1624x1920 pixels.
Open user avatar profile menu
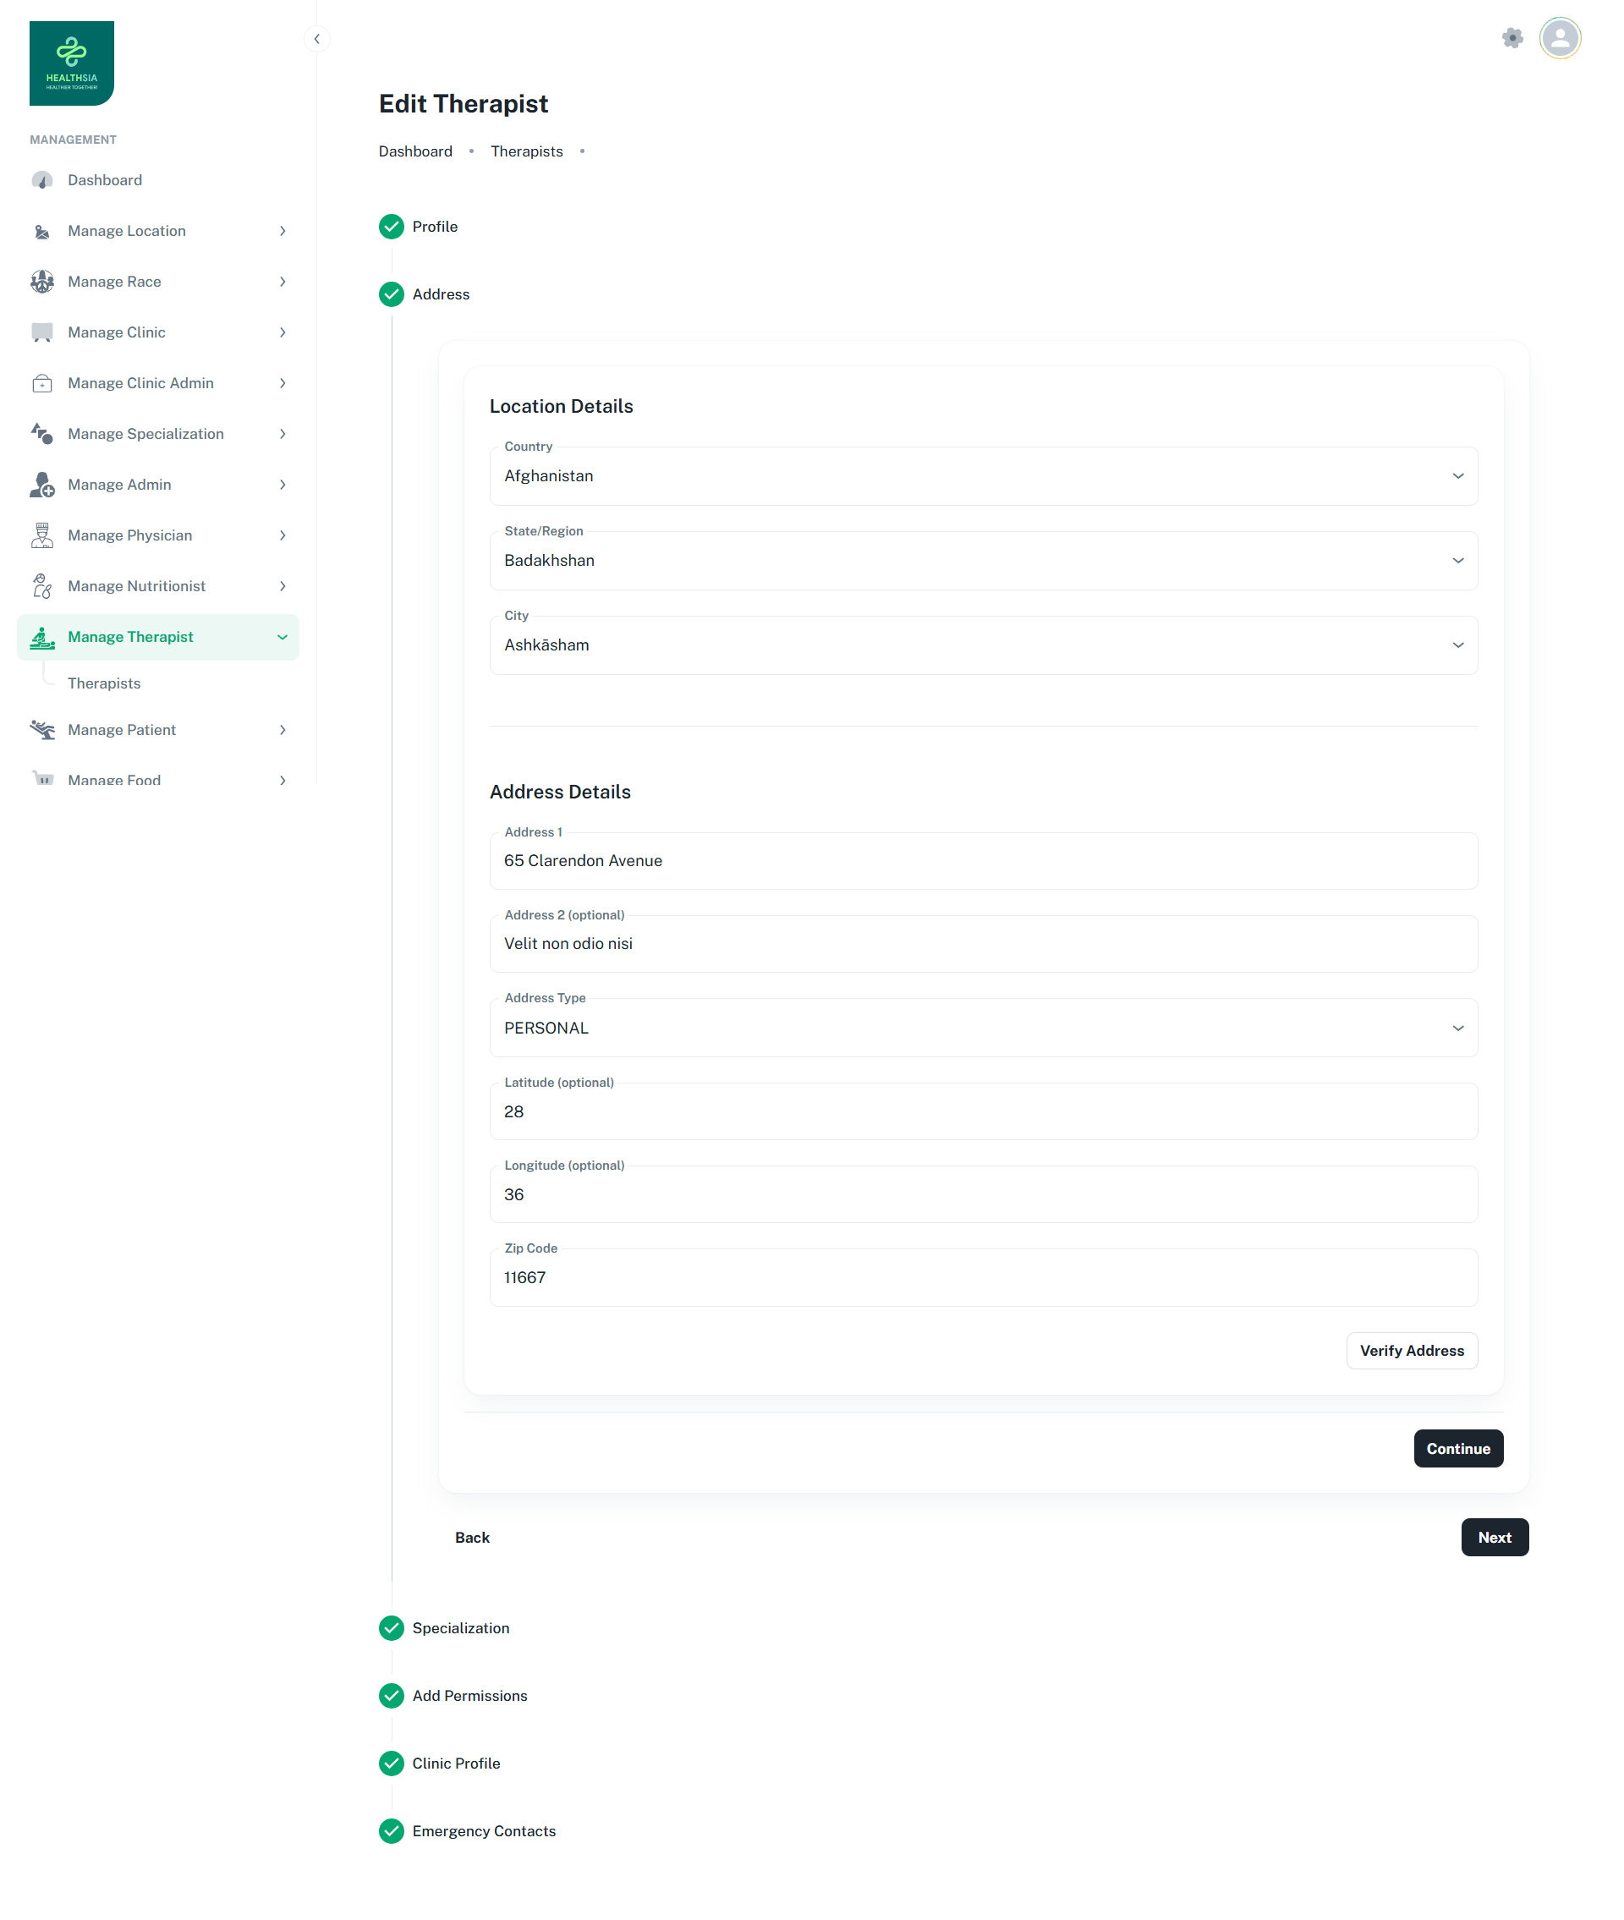pyautogui.click(x=1560, y=39)
